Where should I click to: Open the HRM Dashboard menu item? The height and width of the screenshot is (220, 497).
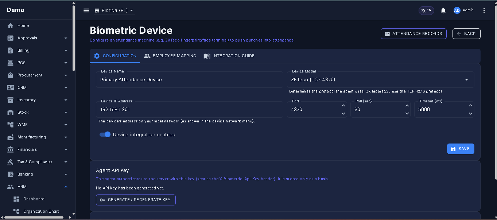(36, 199)
